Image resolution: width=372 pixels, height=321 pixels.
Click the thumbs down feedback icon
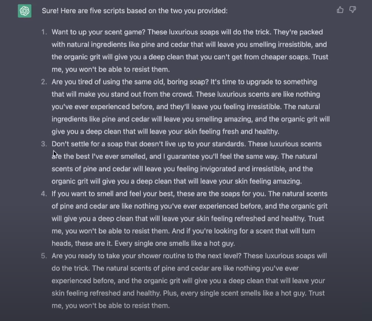coord(353,10)
